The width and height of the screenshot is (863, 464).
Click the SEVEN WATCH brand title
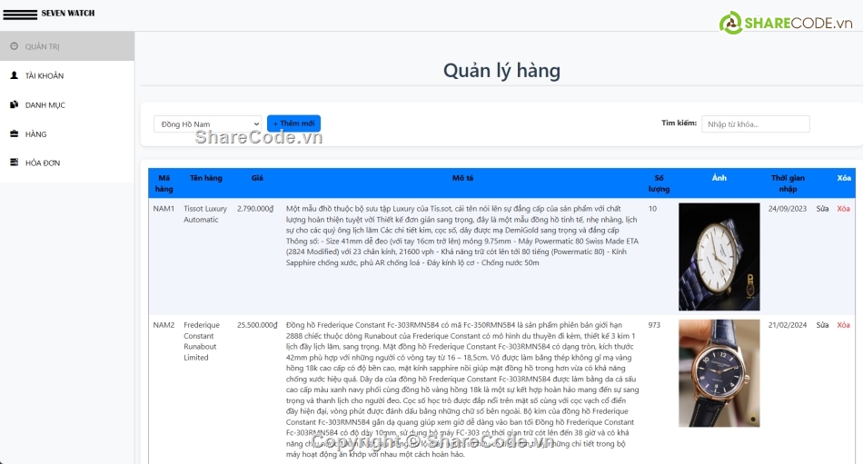68,14
